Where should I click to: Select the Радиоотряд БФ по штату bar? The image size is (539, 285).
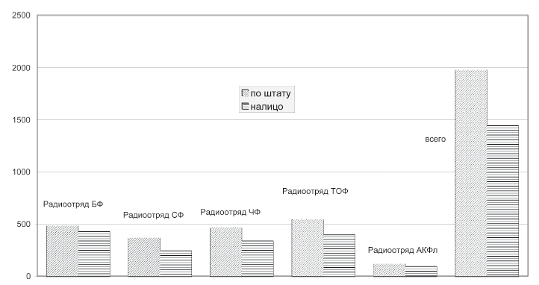coord(63,251)
